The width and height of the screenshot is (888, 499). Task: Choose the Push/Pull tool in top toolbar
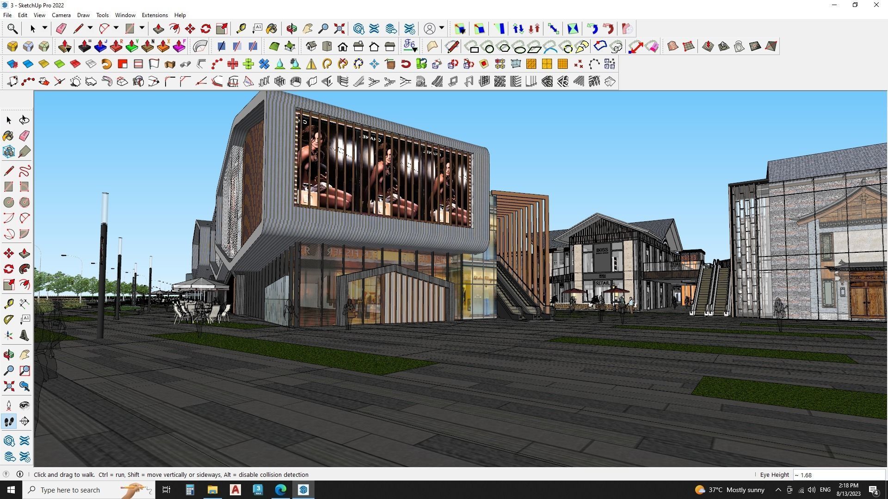(x=158, y=29)
